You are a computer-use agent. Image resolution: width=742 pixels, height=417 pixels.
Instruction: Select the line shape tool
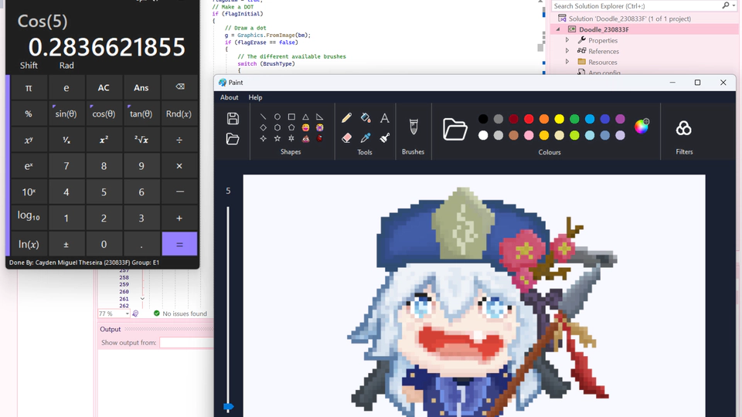click(263, 117)
